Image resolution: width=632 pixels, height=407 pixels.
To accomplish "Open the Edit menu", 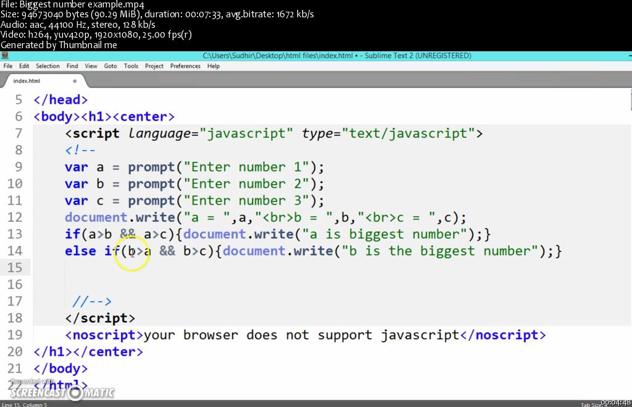I will (x=24, y=66).
